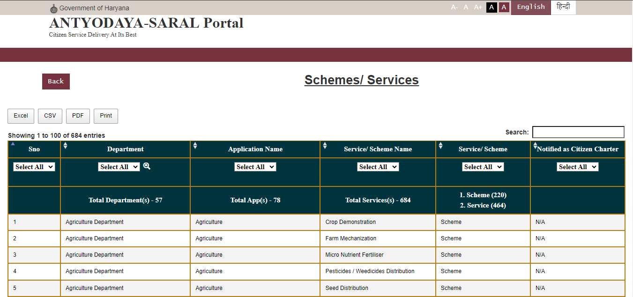
Task: Sort by Service/ Scheme Name column arrows
Action: pos(325,145)
